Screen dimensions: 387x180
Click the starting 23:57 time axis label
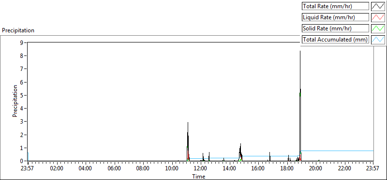(28, 168)
